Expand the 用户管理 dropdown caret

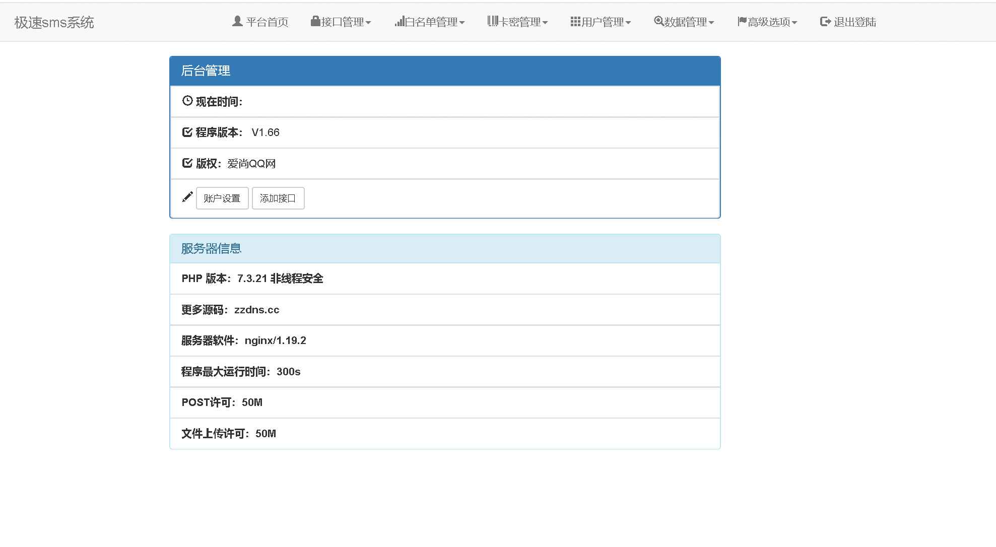628,23
